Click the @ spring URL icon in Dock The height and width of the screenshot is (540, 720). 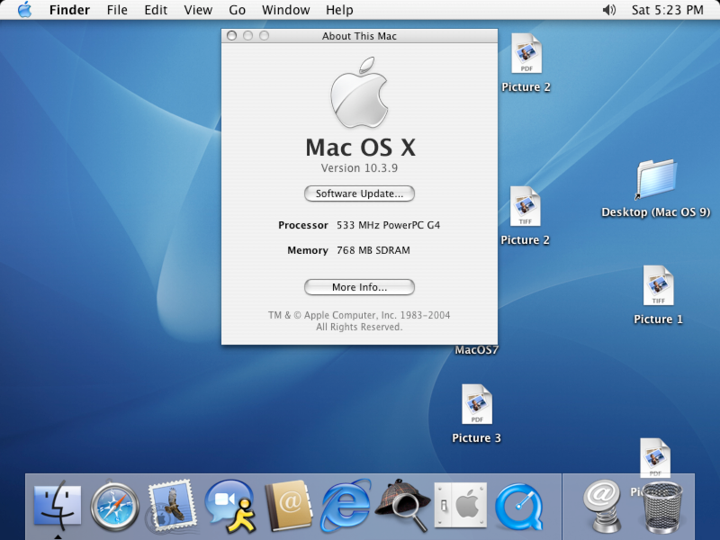click(x=601, y=505)
